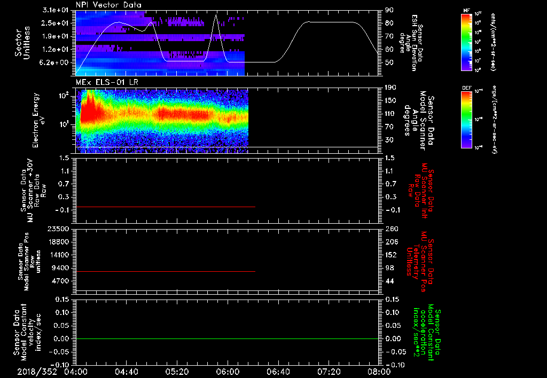
Task: Click the NF label above the color bar
Action: [x=466, y=11]
